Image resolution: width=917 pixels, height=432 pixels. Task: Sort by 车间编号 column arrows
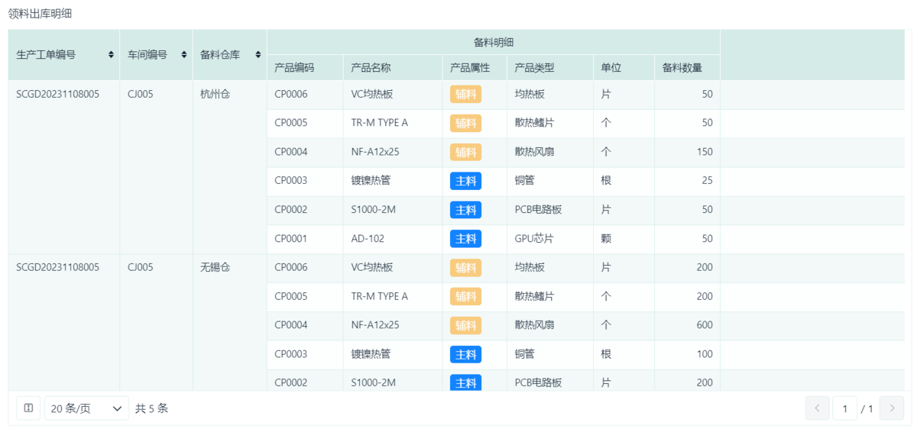[x=184, y=55]
